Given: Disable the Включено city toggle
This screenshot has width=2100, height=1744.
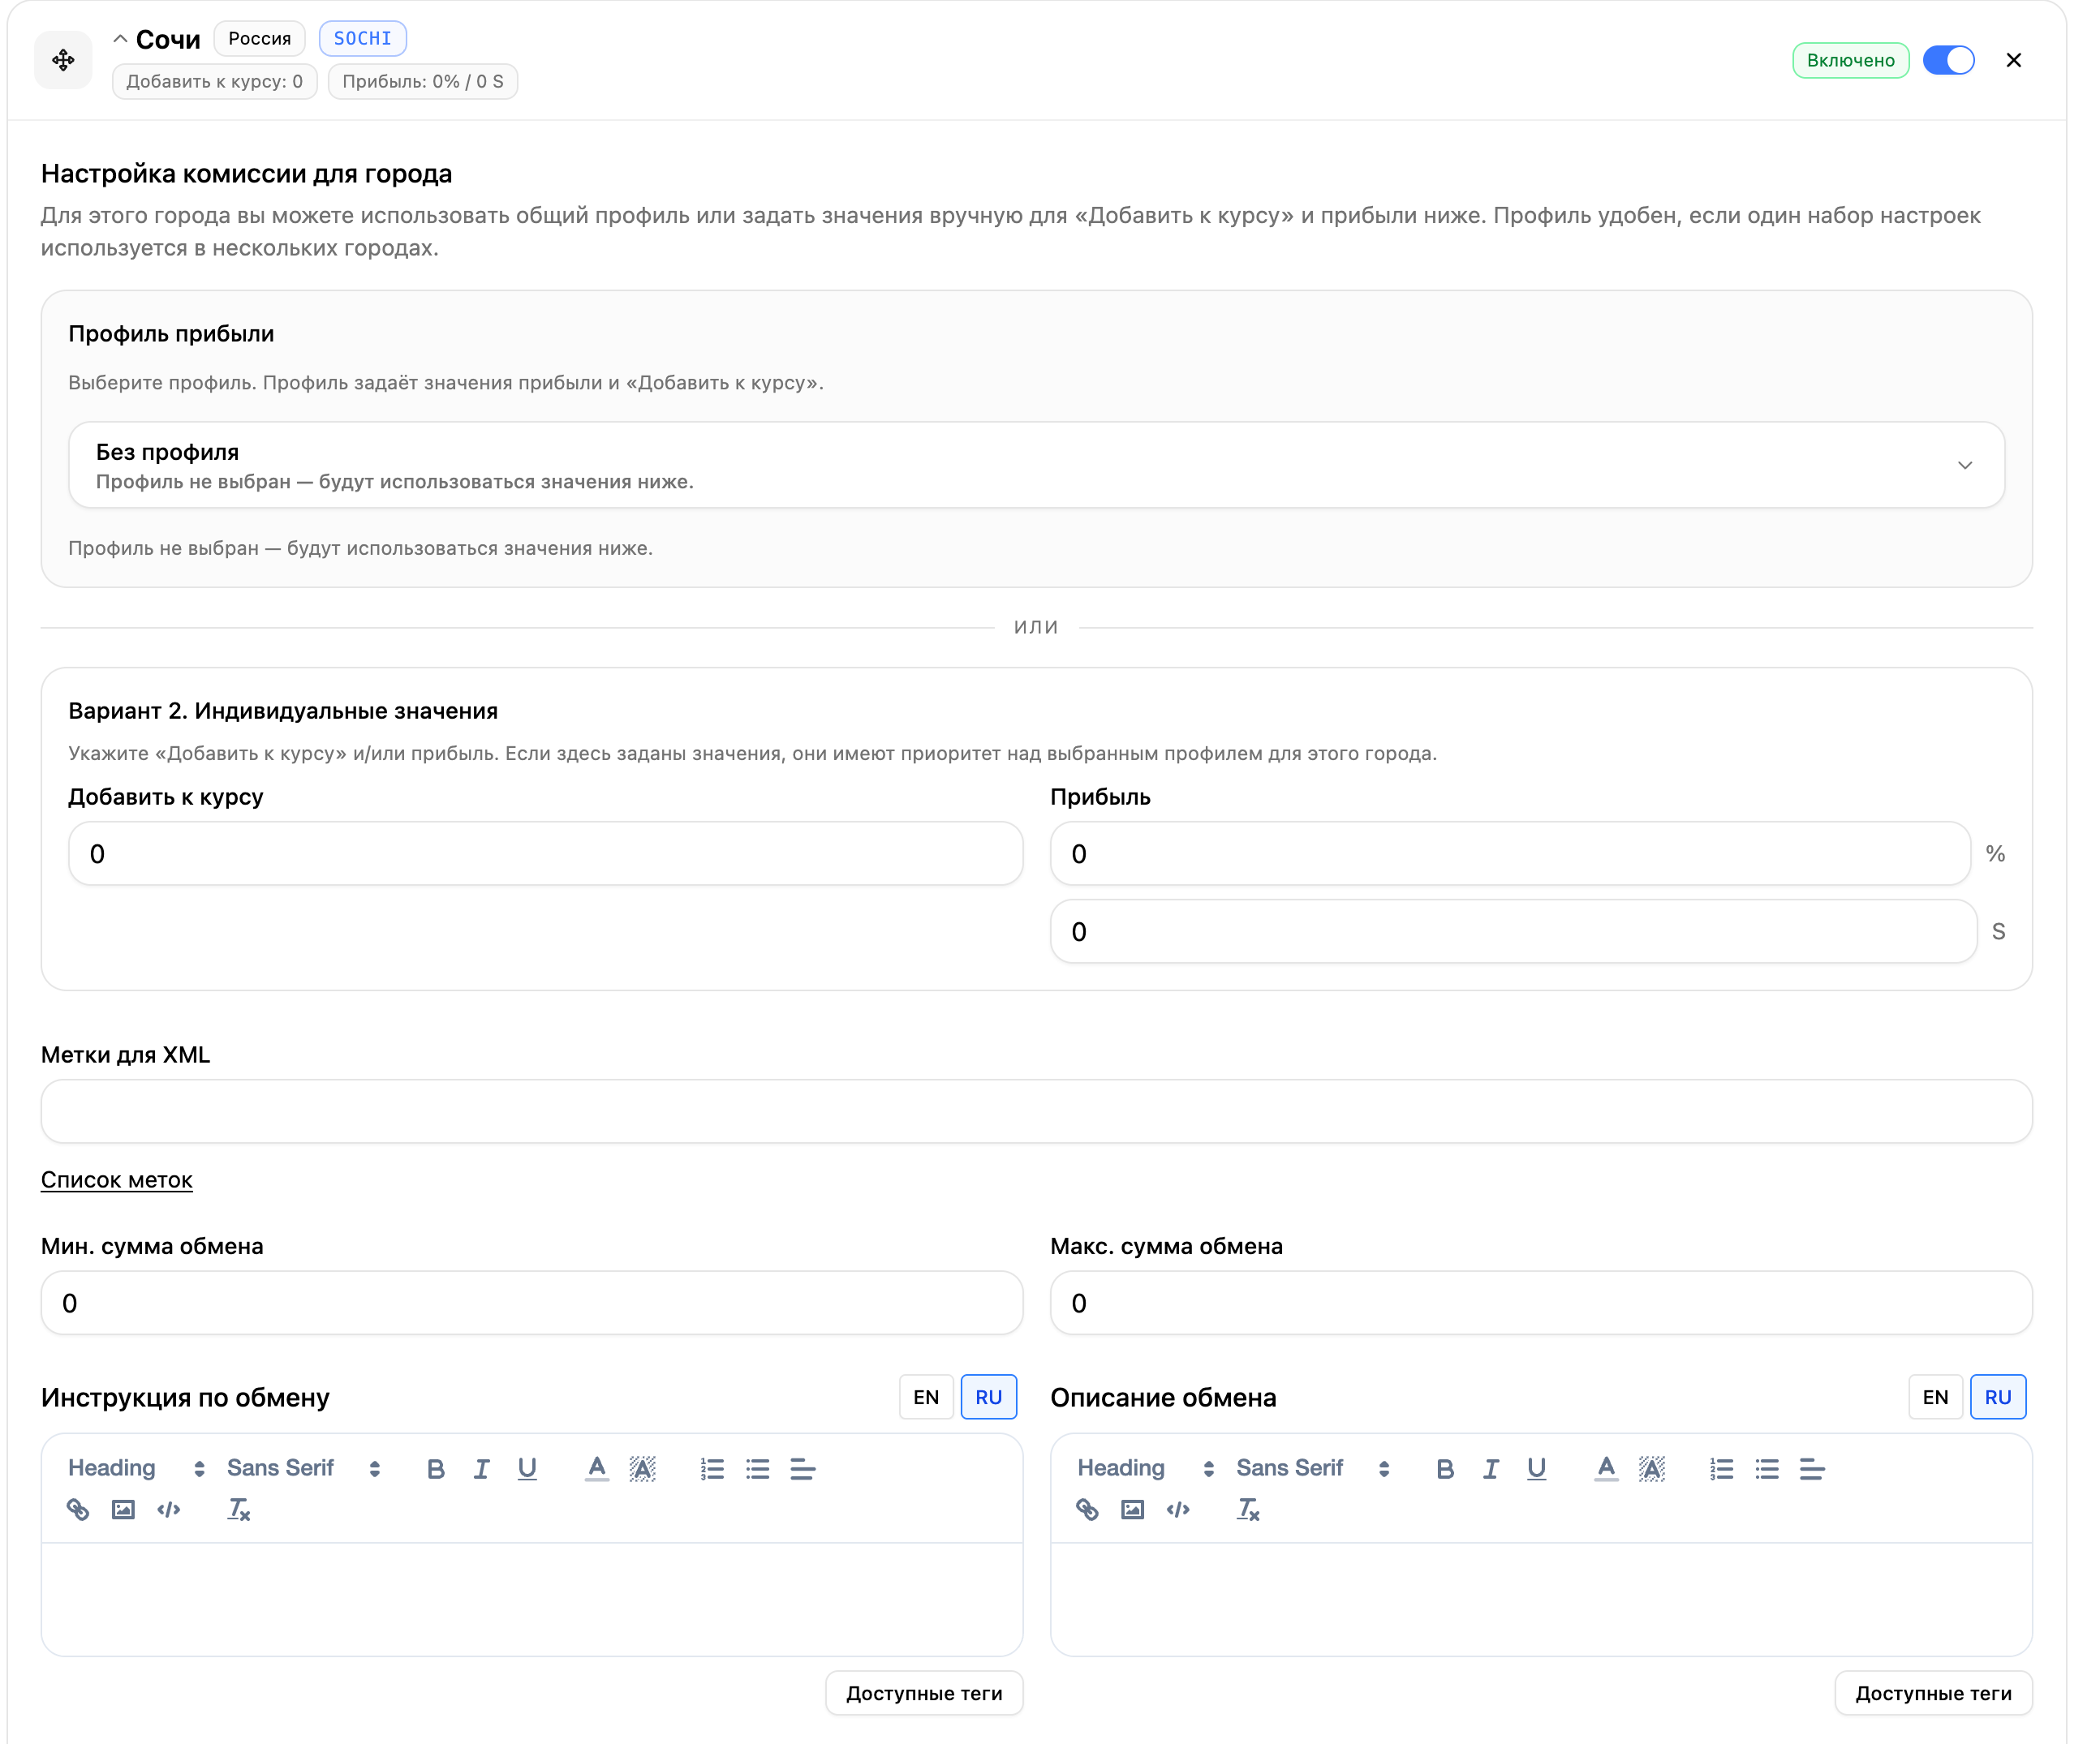Looking at the screenshot, I should point(1948,60).
